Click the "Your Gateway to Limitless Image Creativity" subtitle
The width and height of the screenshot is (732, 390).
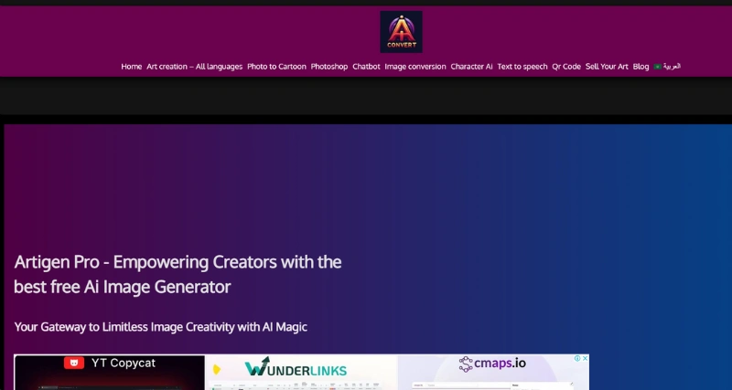(x=161, y=327)
